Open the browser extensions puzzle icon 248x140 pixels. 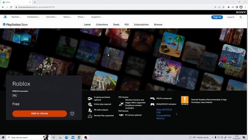tap(228, 7)
